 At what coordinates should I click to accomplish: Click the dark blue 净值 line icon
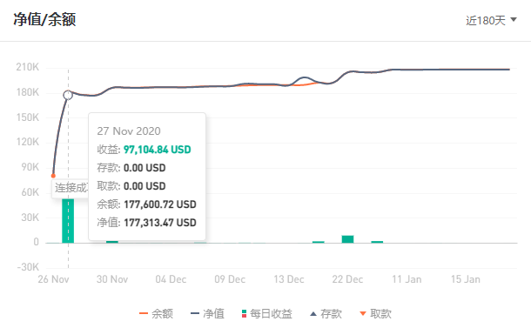(195, 314)
